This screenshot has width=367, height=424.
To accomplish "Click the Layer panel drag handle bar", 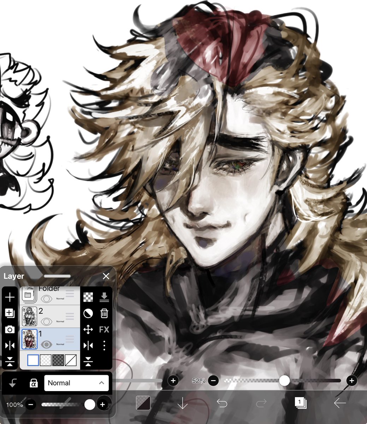I will click(x=57, y=276).
